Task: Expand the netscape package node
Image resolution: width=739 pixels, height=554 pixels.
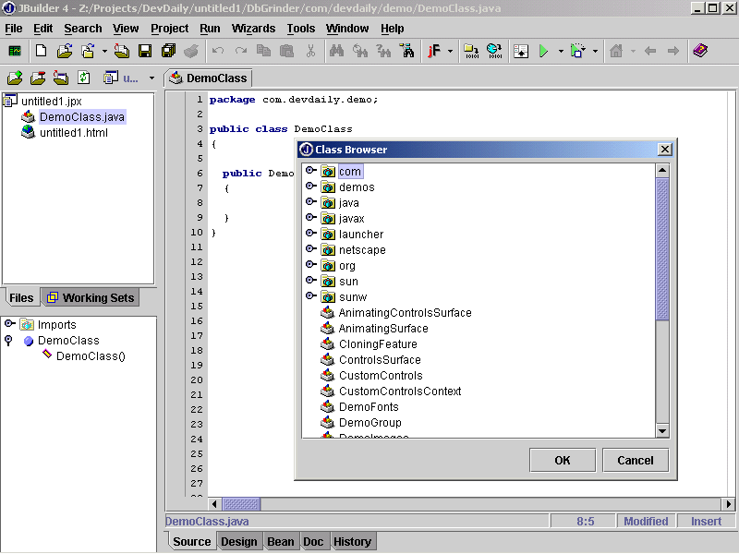Action: click(310, 248)
